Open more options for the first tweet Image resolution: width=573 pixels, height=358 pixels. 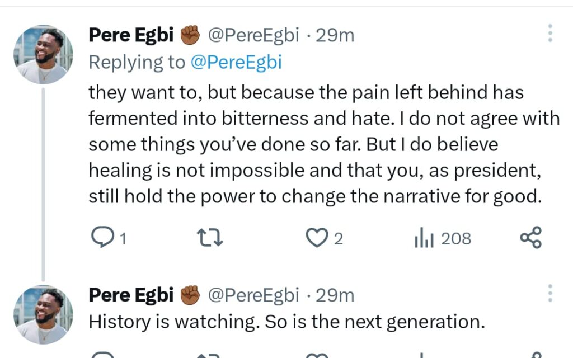(550, 34)
